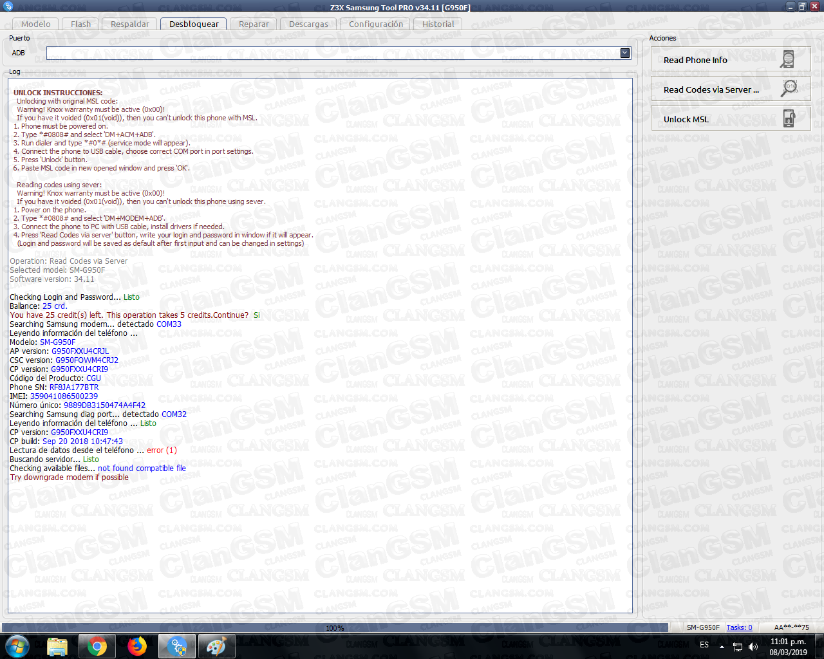Click Read Codes via Server button
This screenshot has height=659, width=824.
coord(731,89)
